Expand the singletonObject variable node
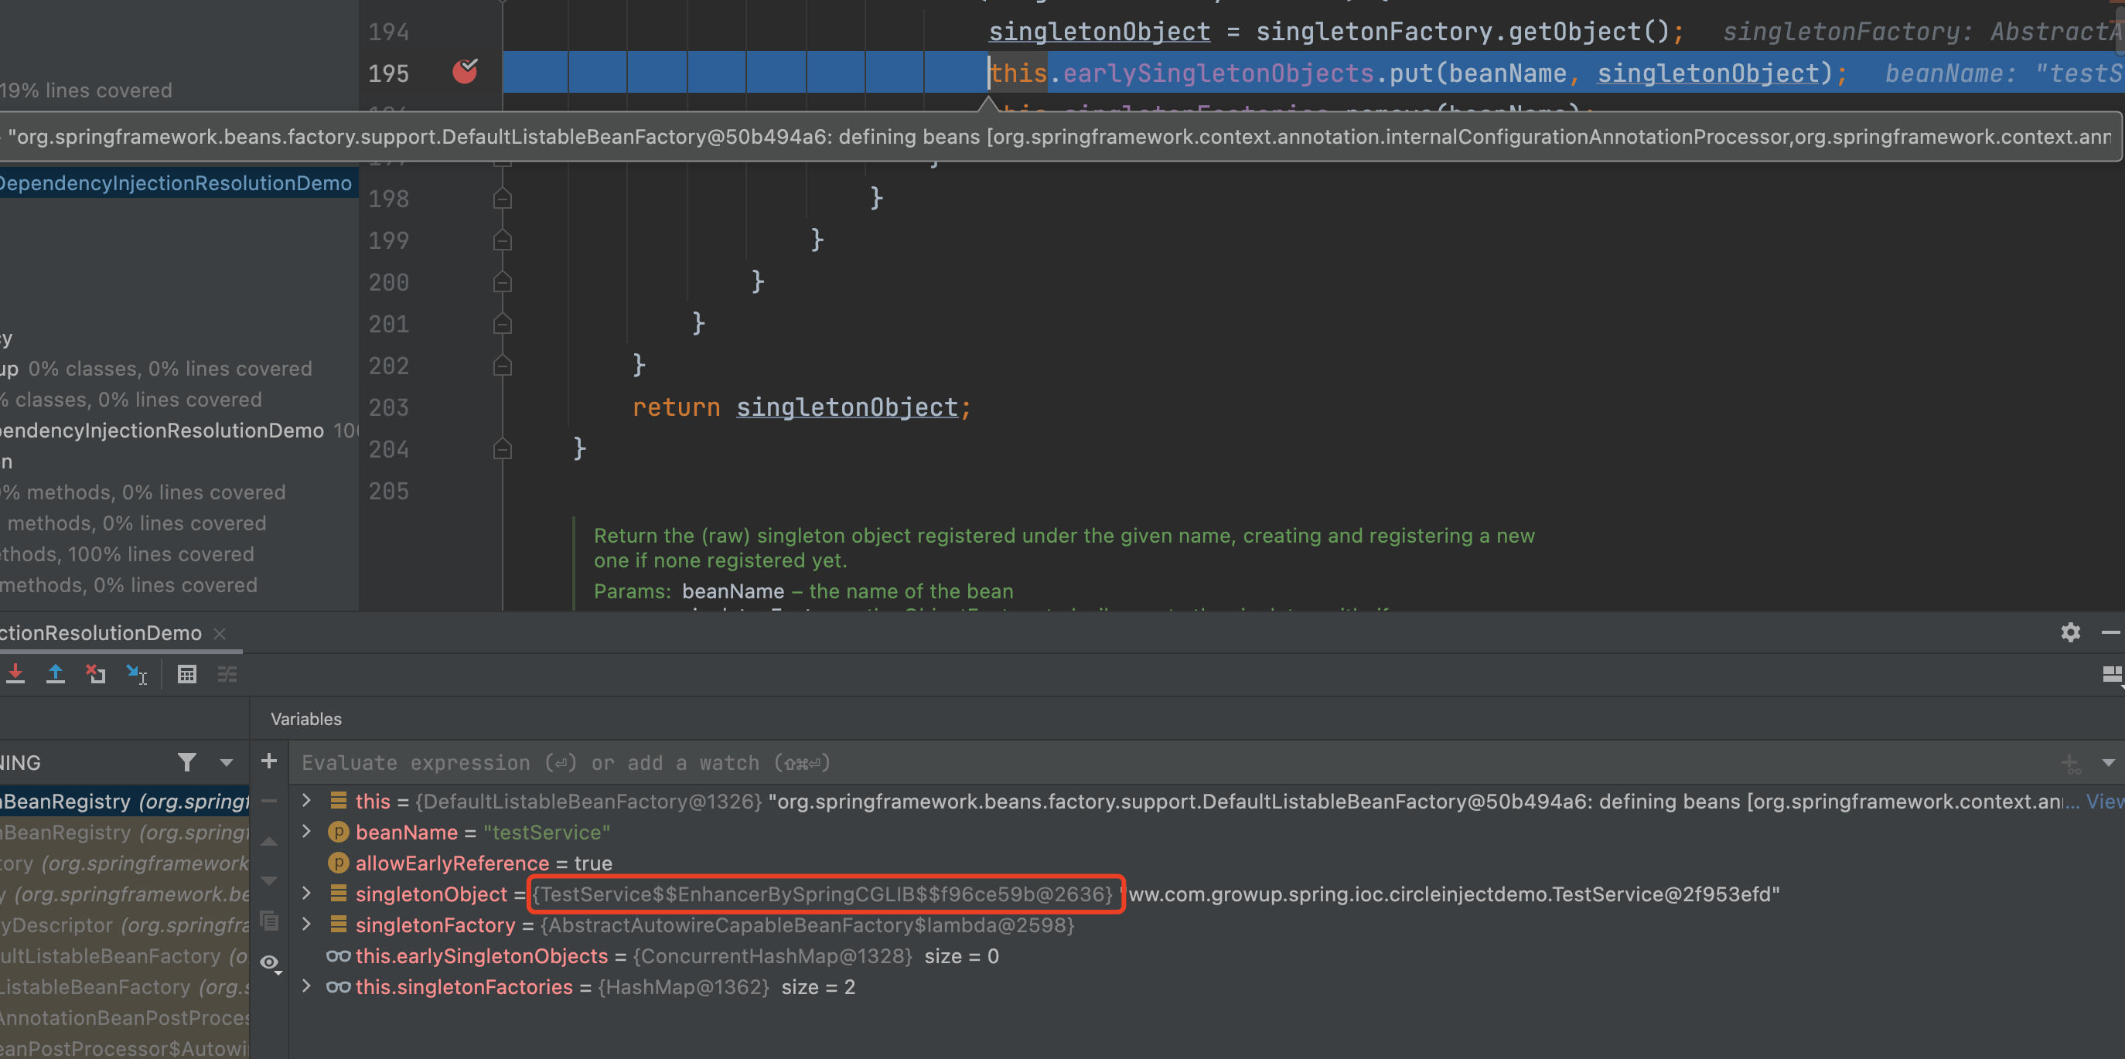The width and height of the screenshot is (2125, 1059). coord(307,894)
